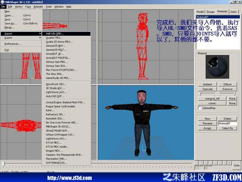Pick MilkShape 3D ASCII import entry
This screenshot has height=182, width=242.
click(66, 126)
